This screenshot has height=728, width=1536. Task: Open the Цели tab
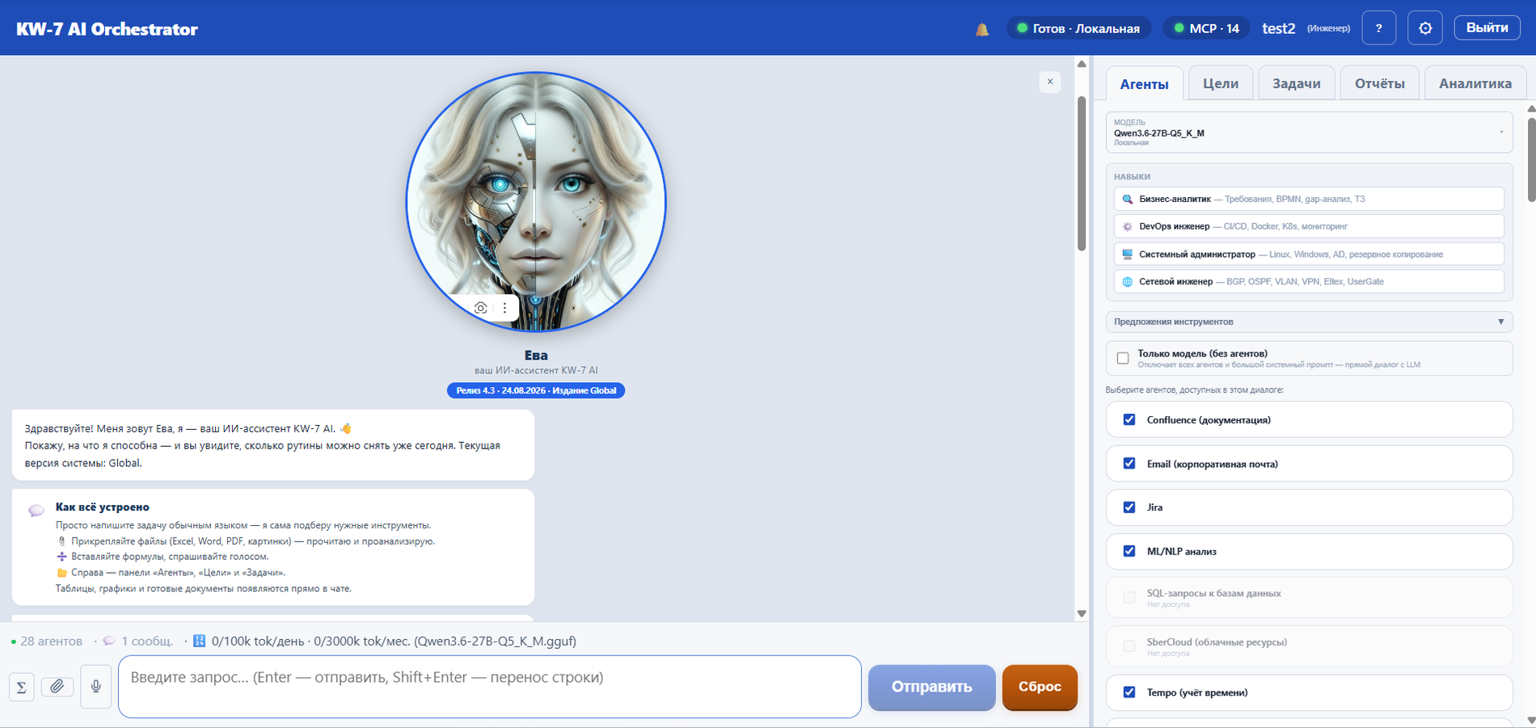(x=1221, y=83)
